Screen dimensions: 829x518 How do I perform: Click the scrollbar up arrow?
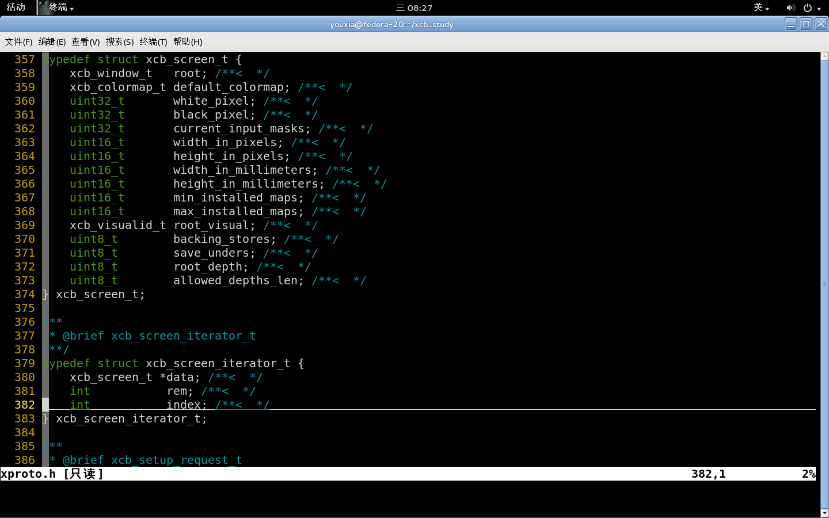point(824,56)
